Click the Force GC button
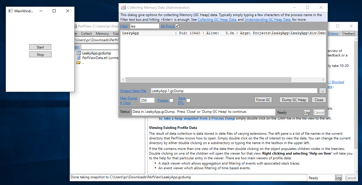 click(263, 100)
